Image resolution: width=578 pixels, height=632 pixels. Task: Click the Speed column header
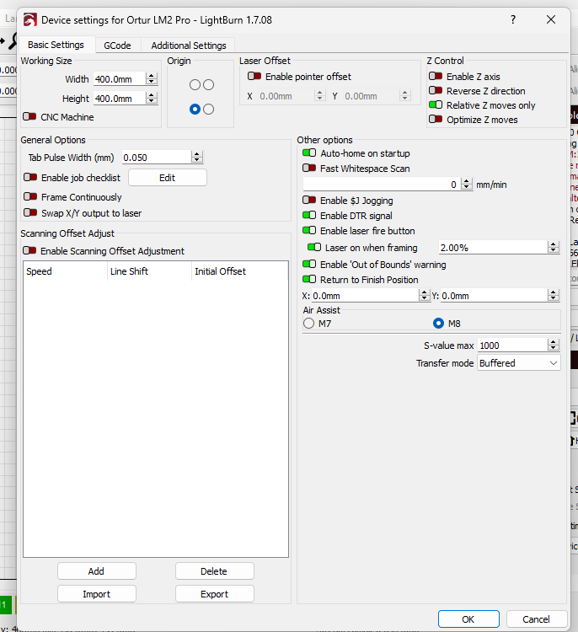[x=65, y=271]
